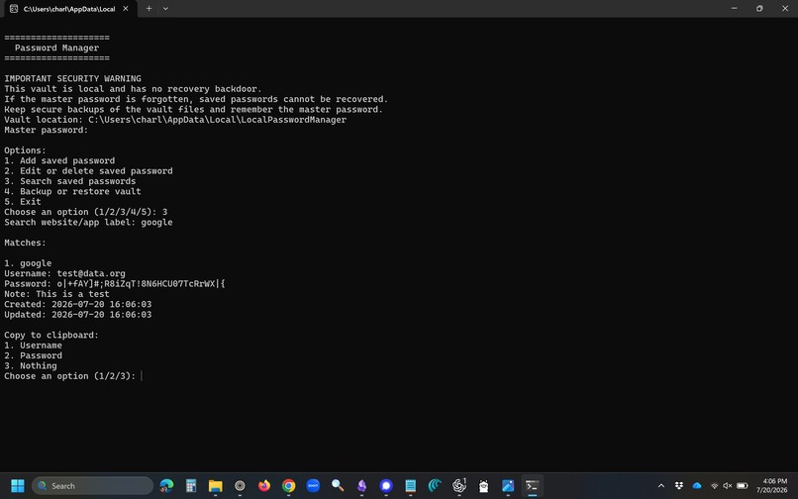The height and width of the screenshot is (499, 798).
Task: Select the C:\Users\charl\AppData\Local terminal tab
Action: [x=70, y=9]
